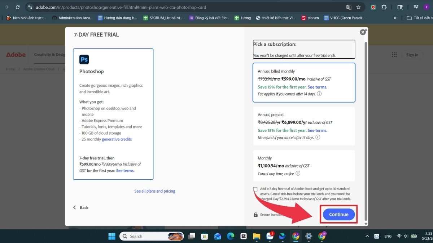
Task: Open info icon for annual monthly cancellation fee
Action: 319,94
